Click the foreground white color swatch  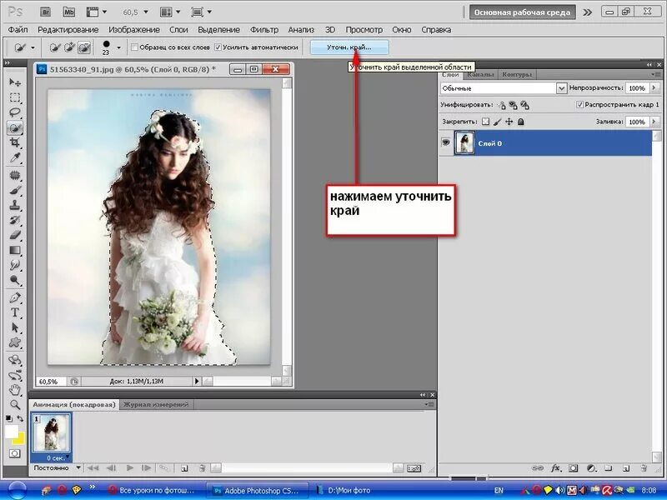click(x=11, y=431)
